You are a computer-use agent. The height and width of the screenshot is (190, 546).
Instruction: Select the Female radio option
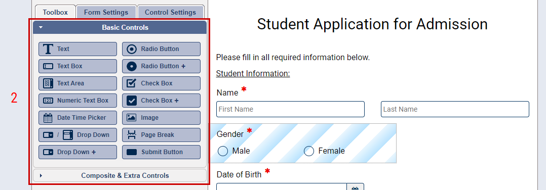309,151
